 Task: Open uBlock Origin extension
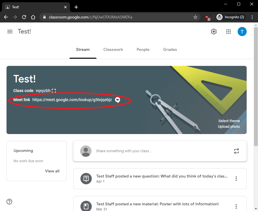(x=207, y=17)
